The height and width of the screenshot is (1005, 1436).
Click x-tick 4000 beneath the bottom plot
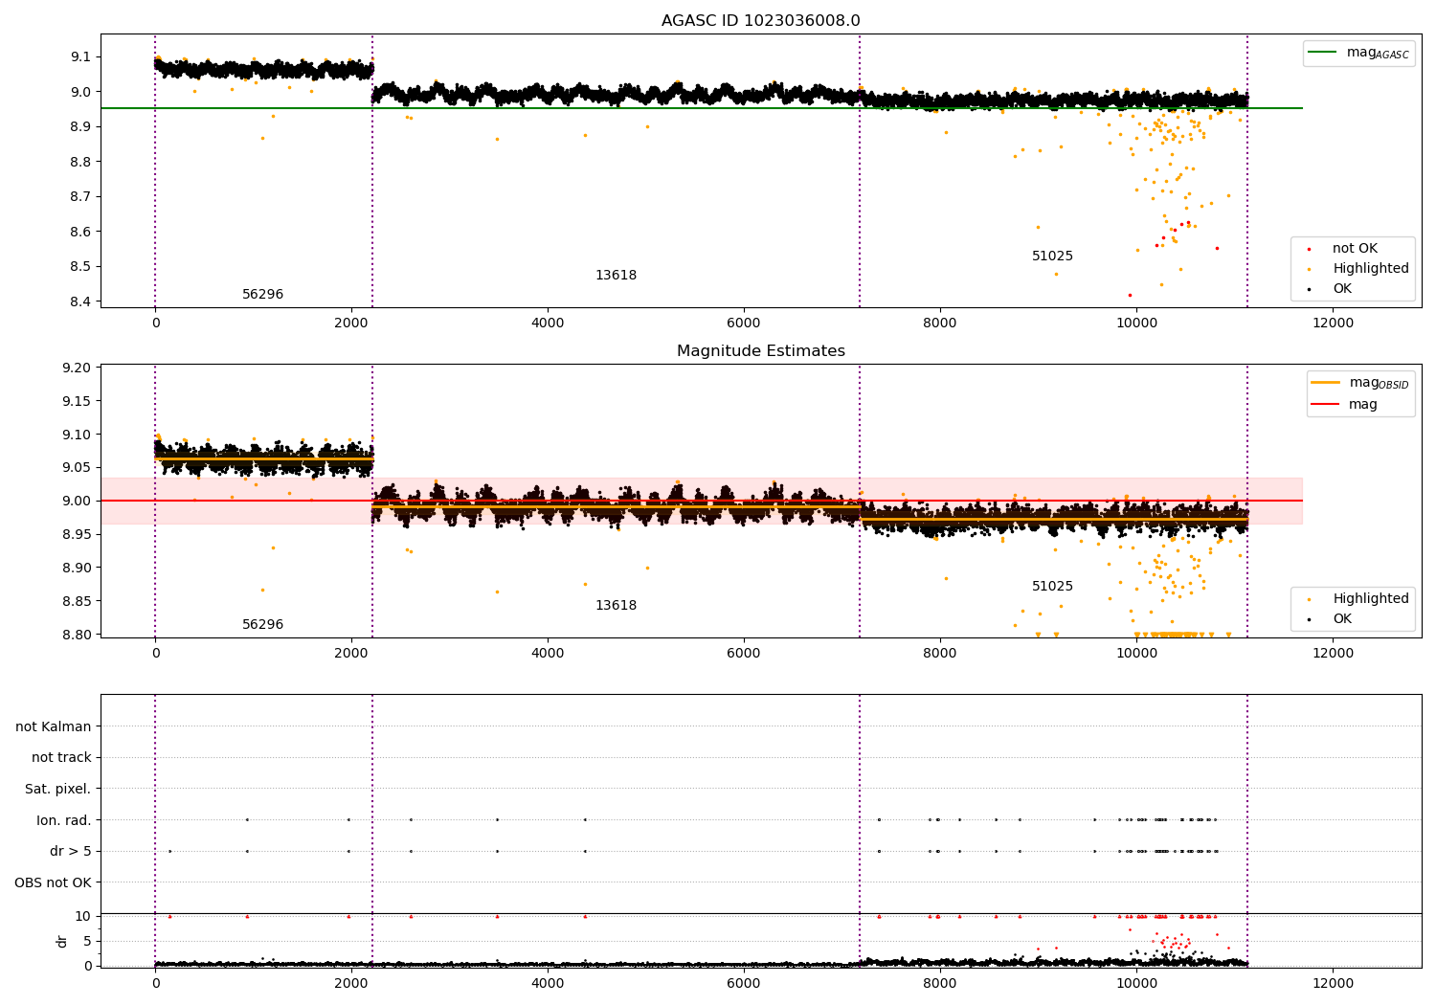548,984
